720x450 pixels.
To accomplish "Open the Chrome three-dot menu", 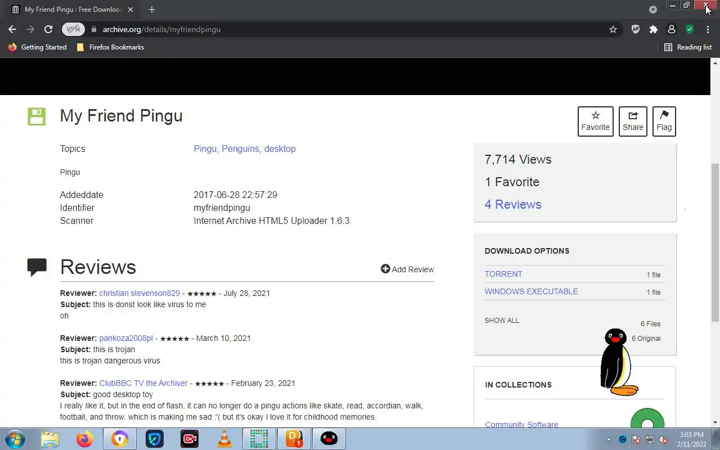I will tap(708, 29).
